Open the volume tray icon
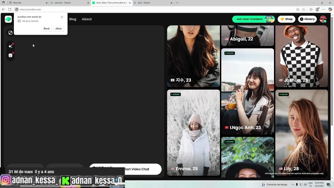The image size is (334, 188). (x=305, y=185)
